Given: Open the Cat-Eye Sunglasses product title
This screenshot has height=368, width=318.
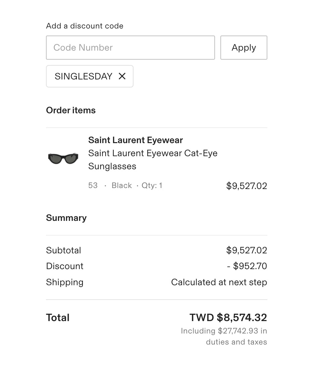Looking at the screenshot, I should (153, 160).
